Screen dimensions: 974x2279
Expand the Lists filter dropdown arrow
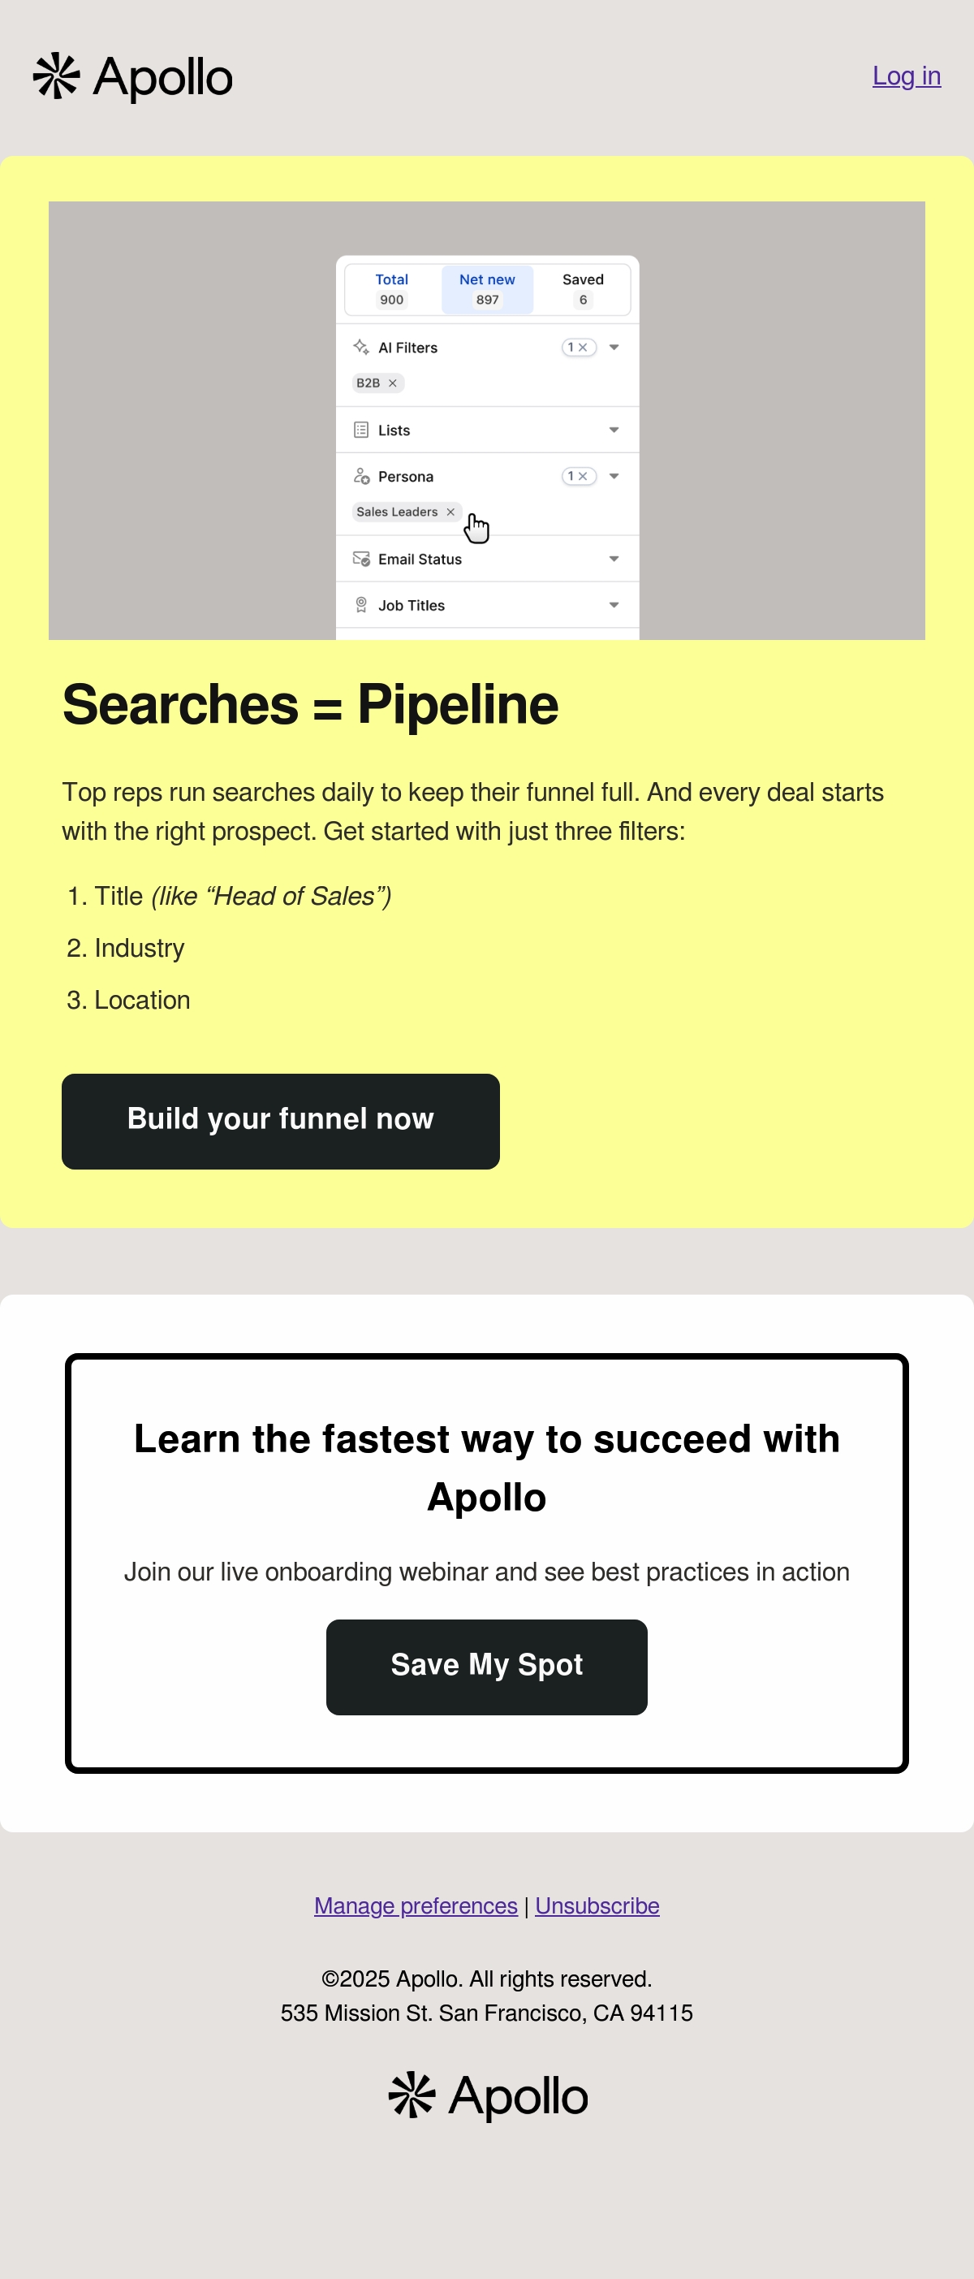coord(614,430)
